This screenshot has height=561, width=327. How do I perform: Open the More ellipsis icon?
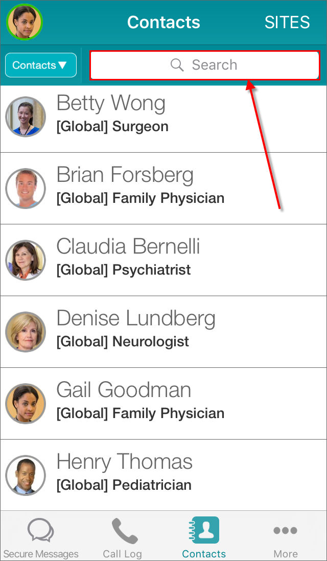[285, 531]
